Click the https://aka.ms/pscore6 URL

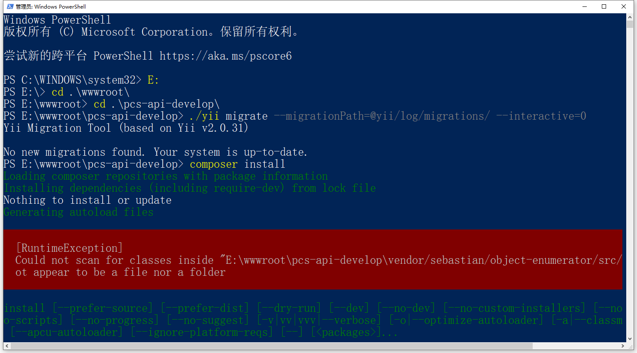click(225, 56)
